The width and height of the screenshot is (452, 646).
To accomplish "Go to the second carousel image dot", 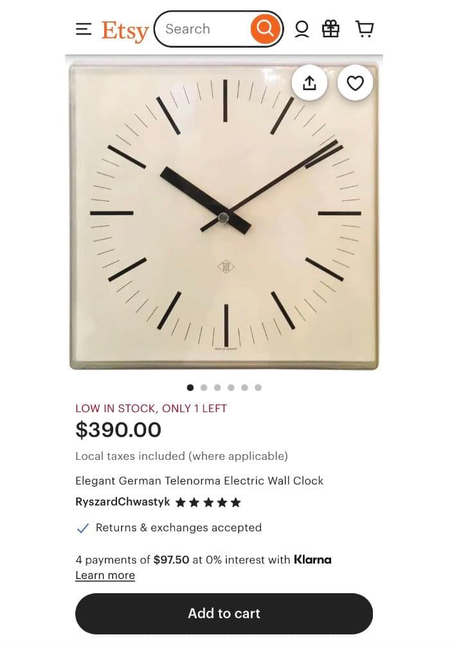I will 204,388.
